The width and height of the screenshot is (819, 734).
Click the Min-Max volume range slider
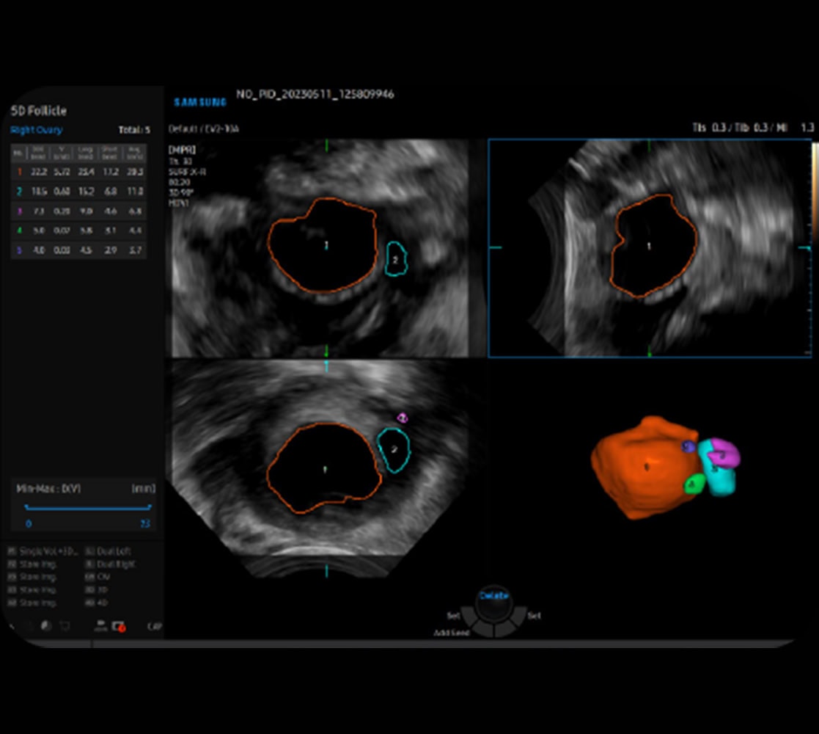[x=87, y=507]
